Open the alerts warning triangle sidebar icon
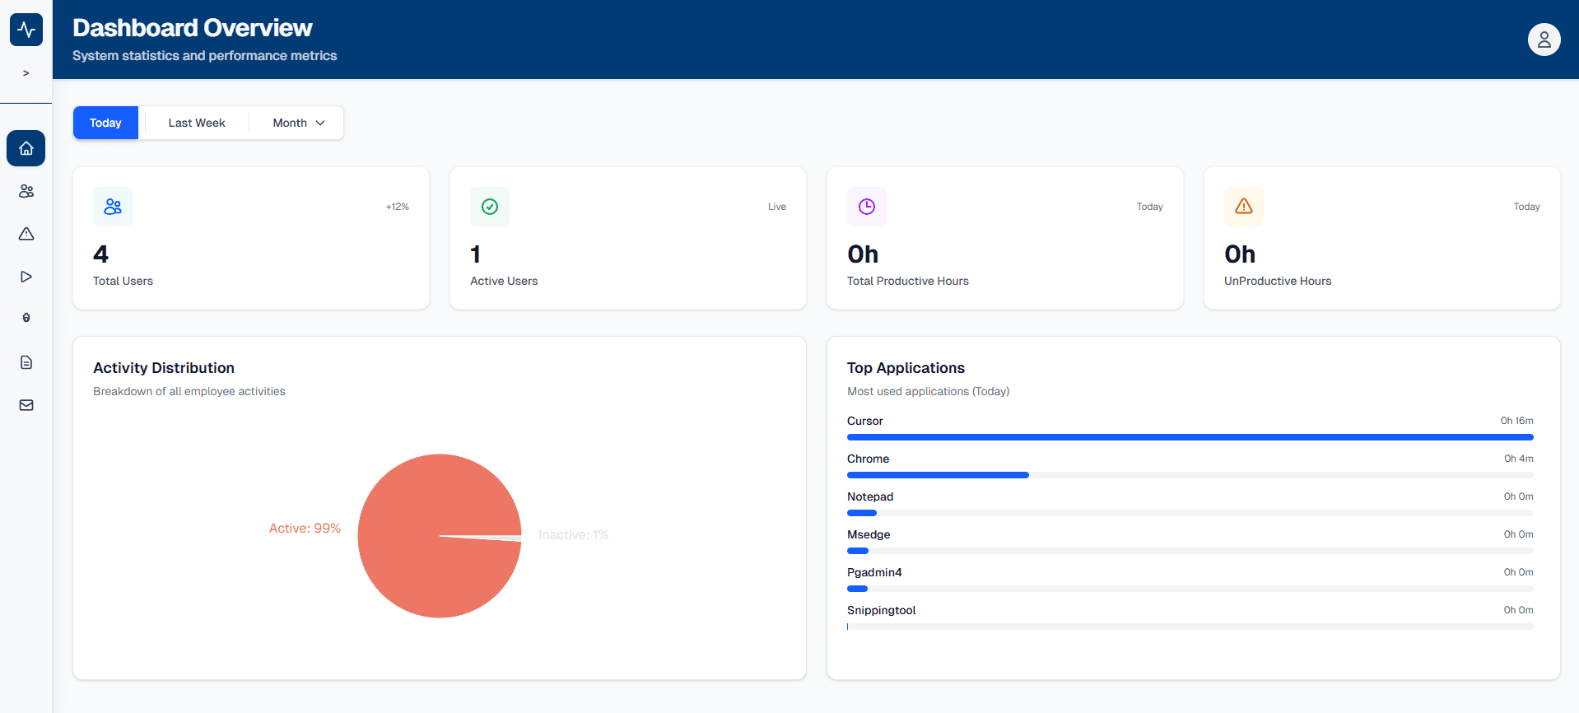 pyautogui.click(x=26, y=234)
